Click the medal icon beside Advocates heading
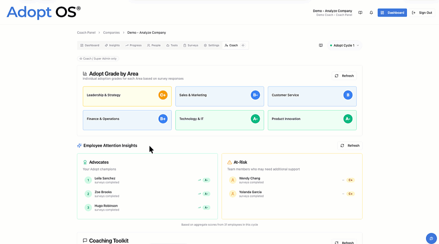 (84, 162)
